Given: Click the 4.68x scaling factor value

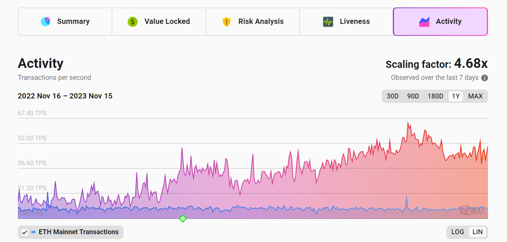Looking at the screenshot, I should 471,63.
